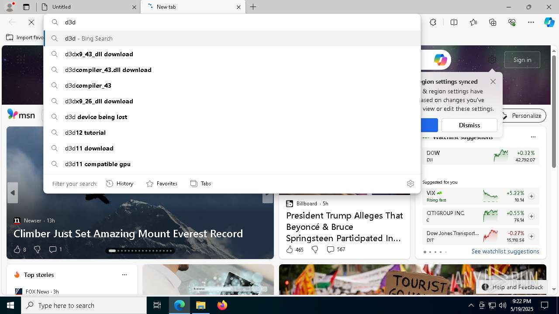Select d3dcompiler_43.dll download suggestion
This screenshot has width=559, height=314.
point(232,70)
